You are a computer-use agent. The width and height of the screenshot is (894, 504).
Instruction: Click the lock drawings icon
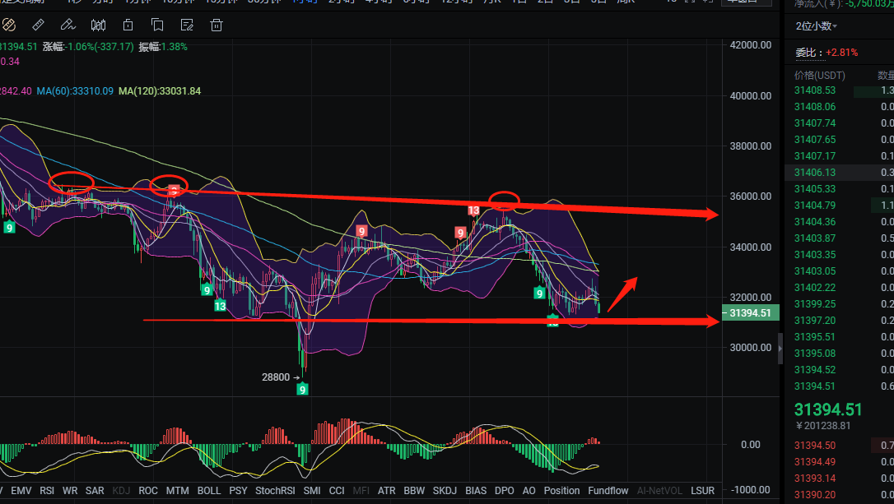tap(128, 25)
